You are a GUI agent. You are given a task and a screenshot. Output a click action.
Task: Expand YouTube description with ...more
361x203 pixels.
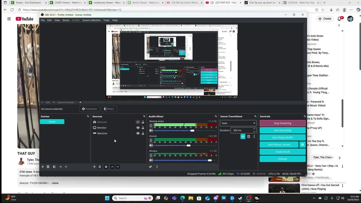(54, 183)
